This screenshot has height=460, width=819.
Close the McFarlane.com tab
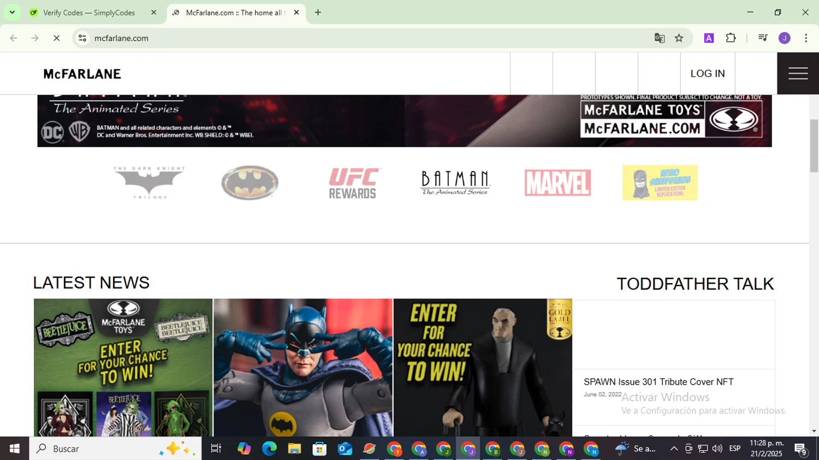(x=296, y=12)
